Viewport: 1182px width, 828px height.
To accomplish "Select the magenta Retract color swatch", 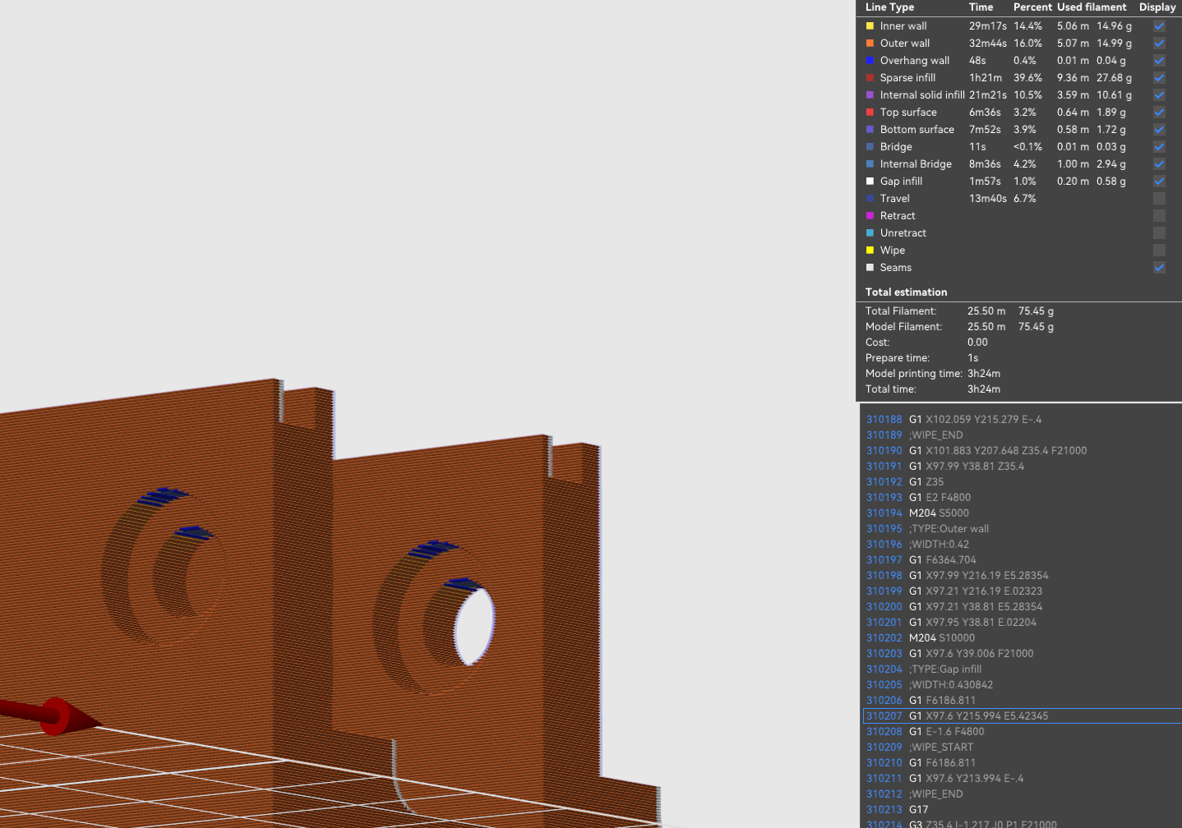I will 870,216.
